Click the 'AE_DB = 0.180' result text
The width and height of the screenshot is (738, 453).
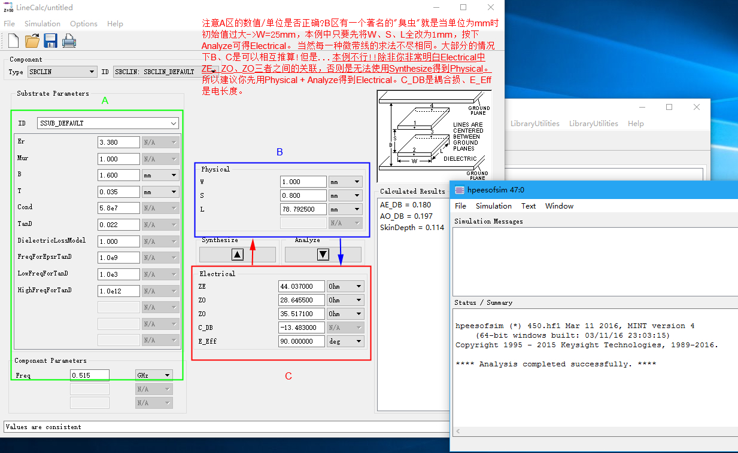(x=405, y=205)
